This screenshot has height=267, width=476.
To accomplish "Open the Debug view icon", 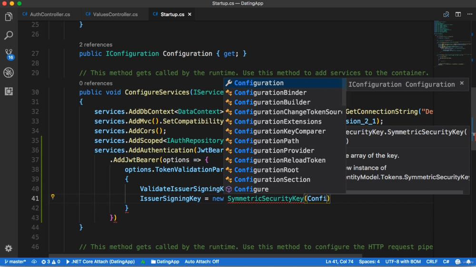I will coord(9,73).
